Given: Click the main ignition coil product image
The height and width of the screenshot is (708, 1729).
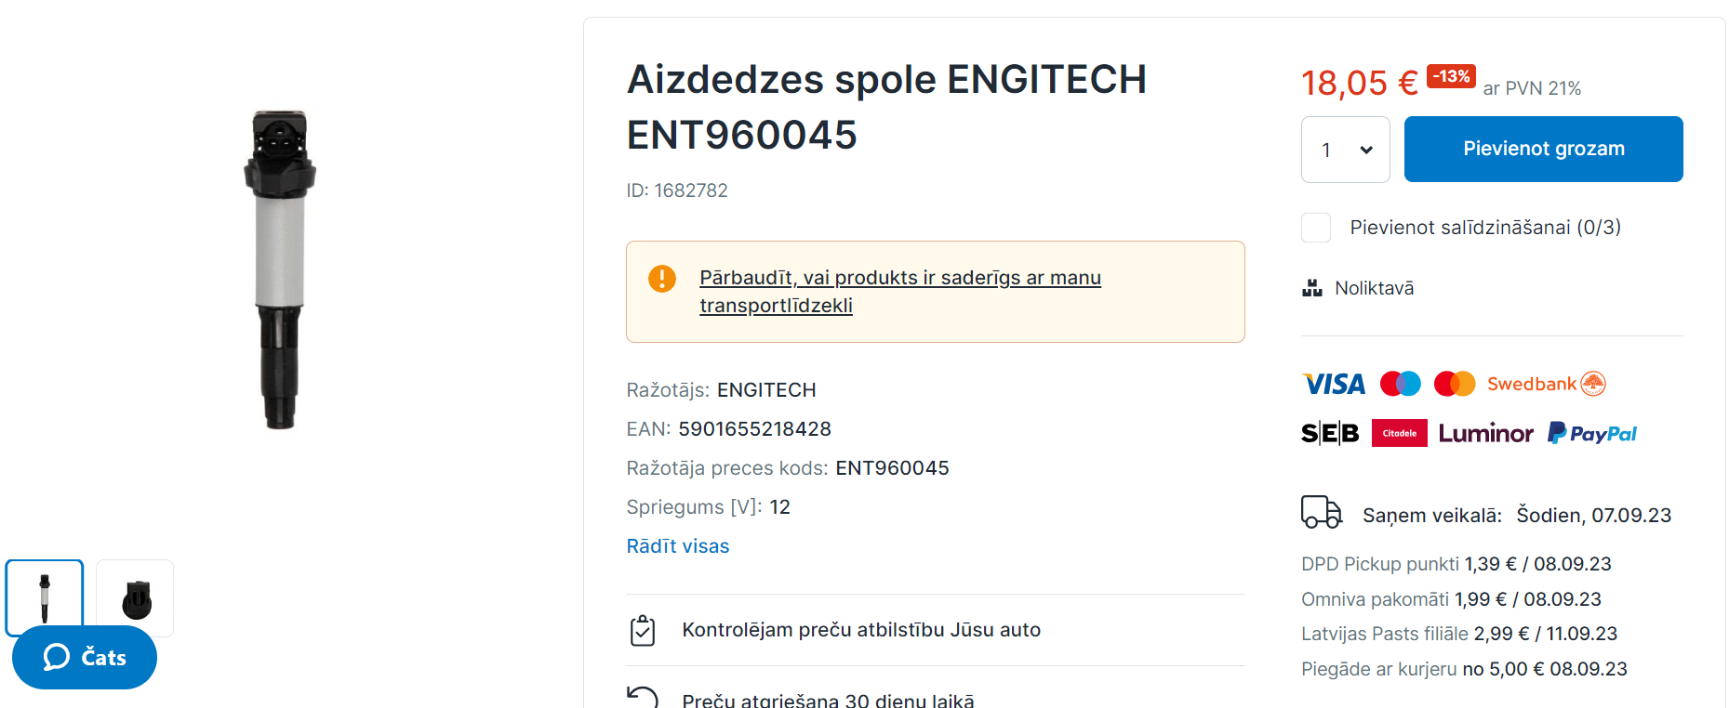Looking at the screenshot, I should pos(280,269).
